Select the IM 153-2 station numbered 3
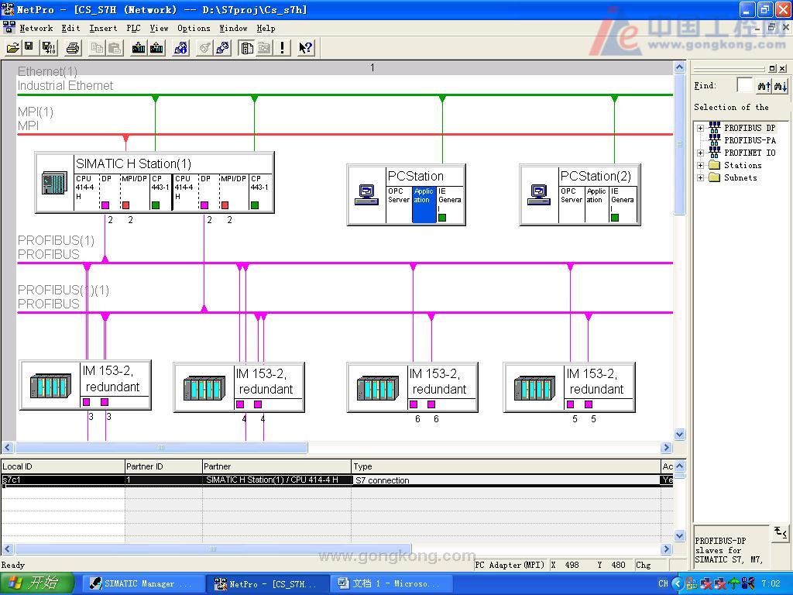The width and height of the screenshot is (793, 595). [x=85, y=385]
